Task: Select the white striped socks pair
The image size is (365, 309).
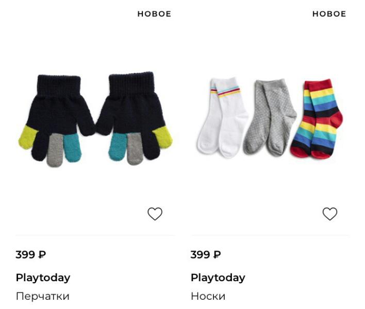Action: click(222, 118)
